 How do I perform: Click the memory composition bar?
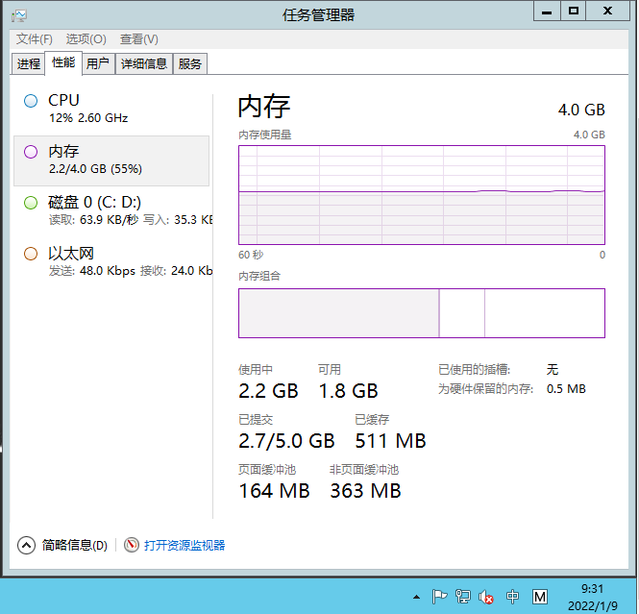[421, 313]
